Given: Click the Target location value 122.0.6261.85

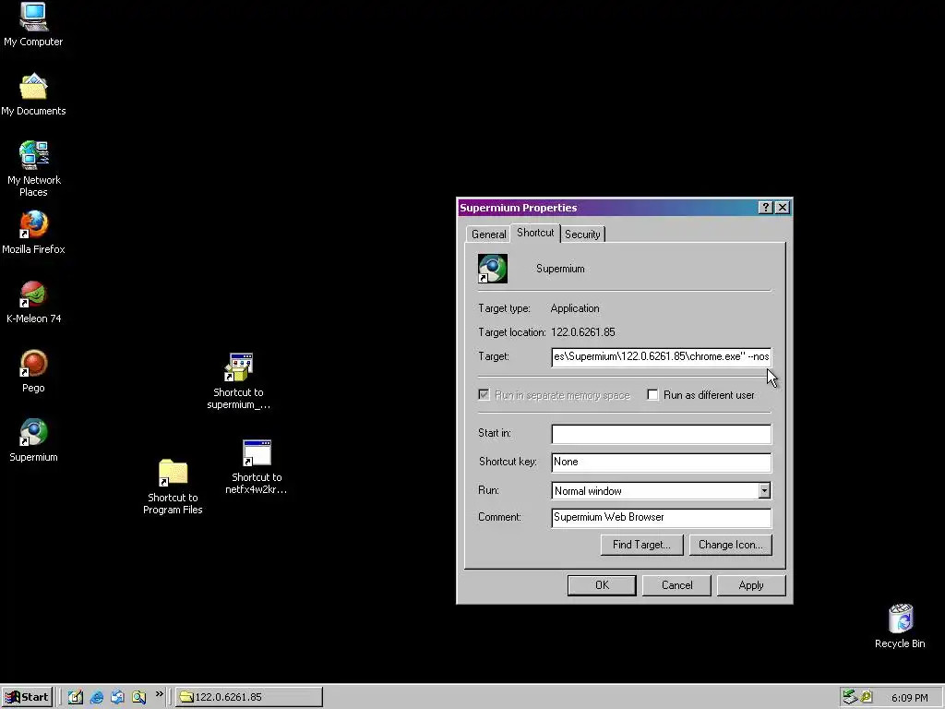Looking at the screenshot, I should [x=583, y=332].
